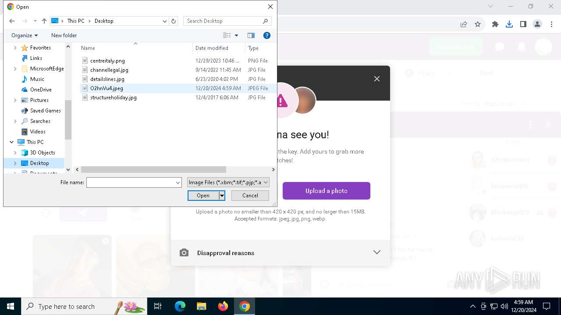The width and height of the screenshot is (561, 315).
Task: Open view options dropdown arrow
Action: (x=237, y=35)
